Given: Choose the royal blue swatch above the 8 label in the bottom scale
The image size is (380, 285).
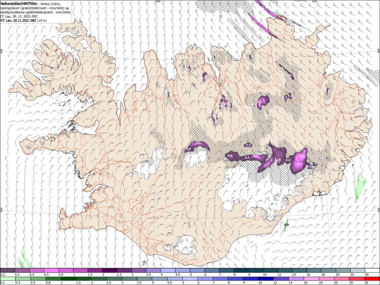Looking at the screenshot, I should (235, 279).
